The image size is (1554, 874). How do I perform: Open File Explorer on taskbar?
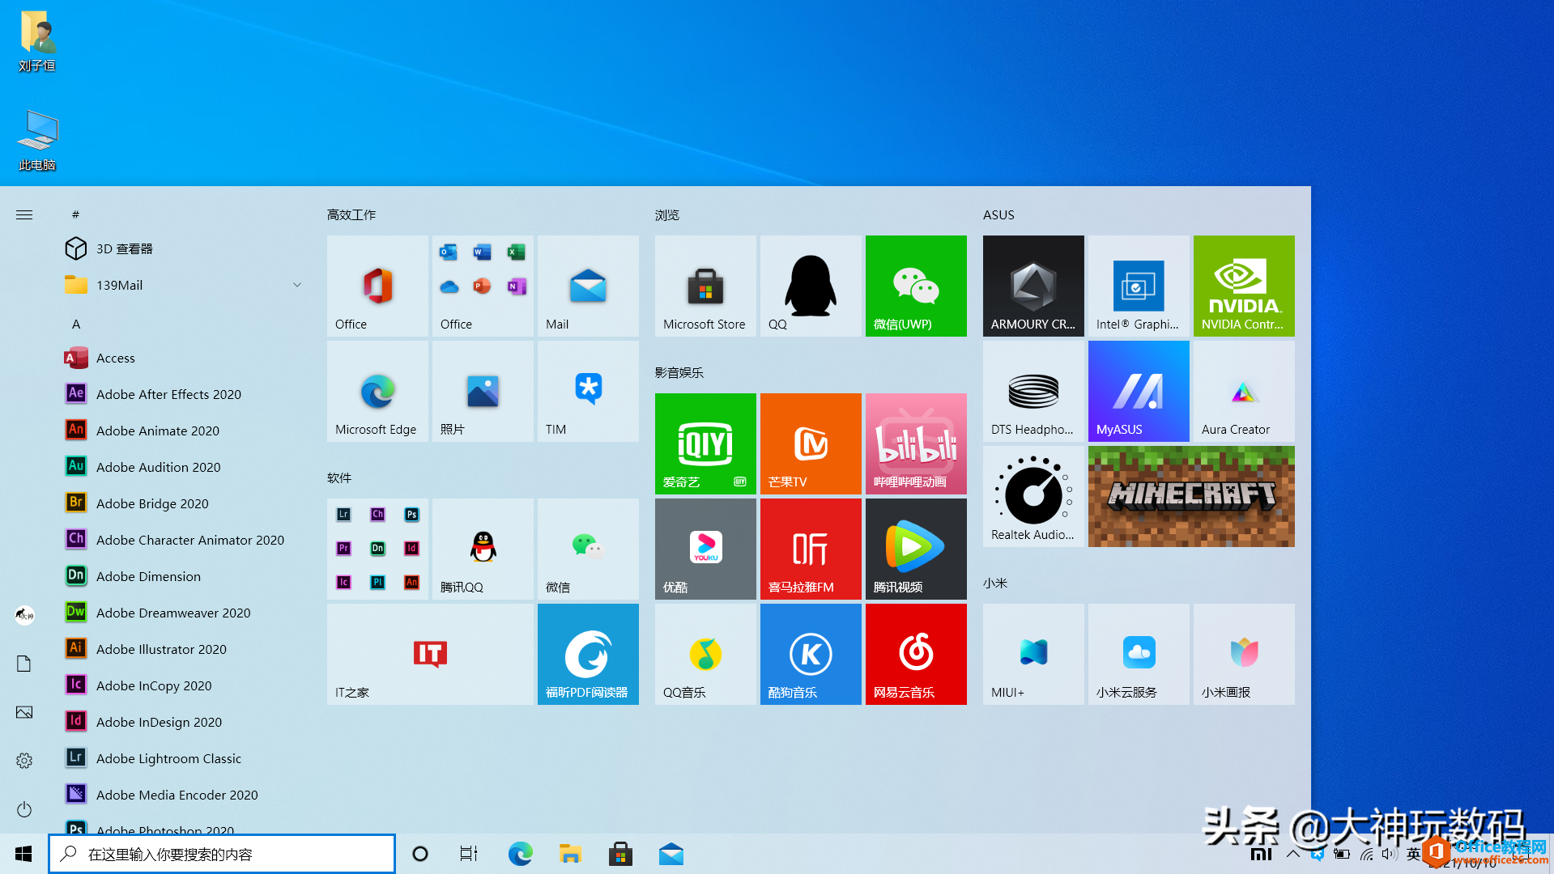click(570, 854)
